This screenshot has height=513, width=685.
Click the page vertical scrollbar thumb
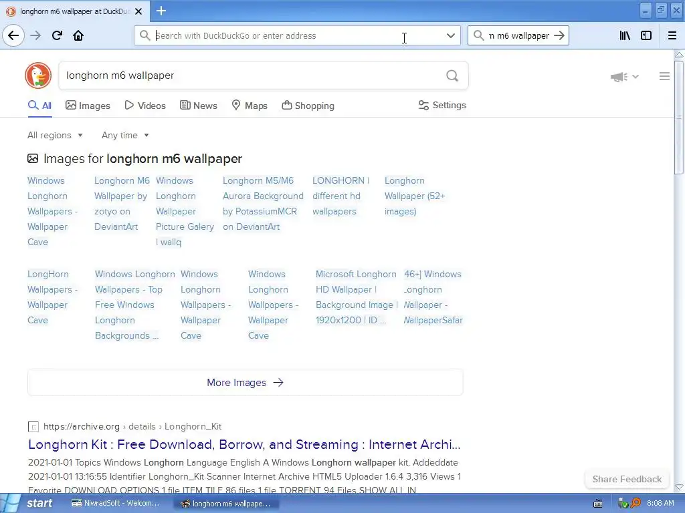coord(679,118)
